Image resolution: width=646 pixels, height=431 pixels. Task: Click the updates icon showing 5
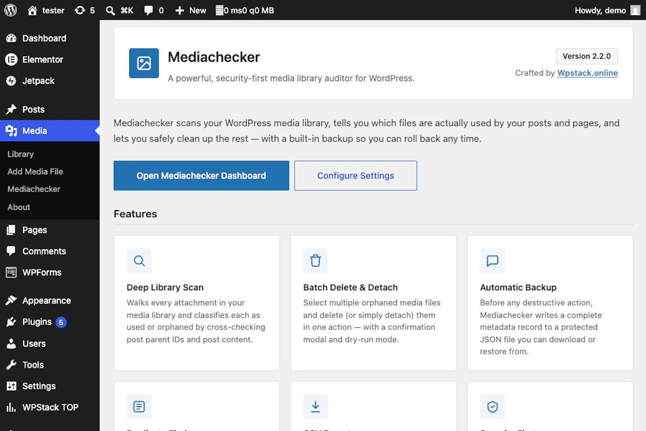tap(80, 10)
